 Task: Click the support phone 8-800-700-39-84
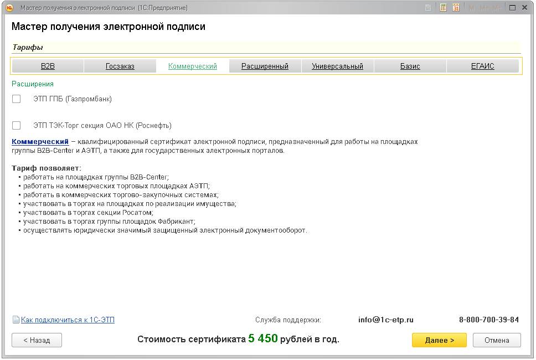[x=489, y=320]
